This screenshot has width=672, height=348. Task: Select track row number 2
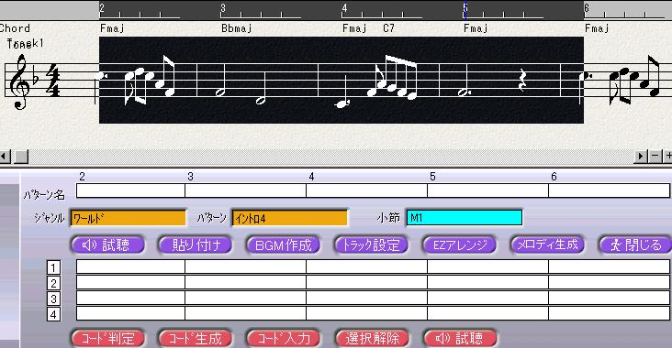53,284
